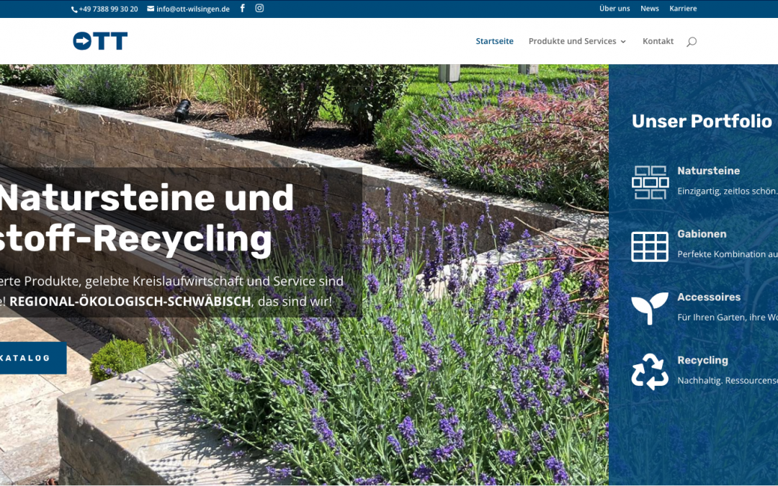Click the text 'Einzigartig, zeitlos schön.'
Image resolution: width=778 pixels, height=486 pixels.
tap(727, 191)
